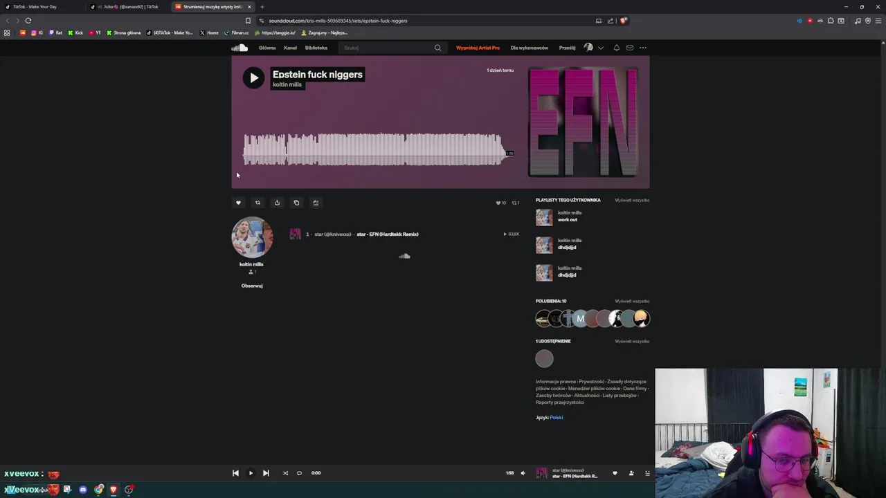
Task: Click Wypróbuj Artist Pro link
Action: click(x=478, y=48)
